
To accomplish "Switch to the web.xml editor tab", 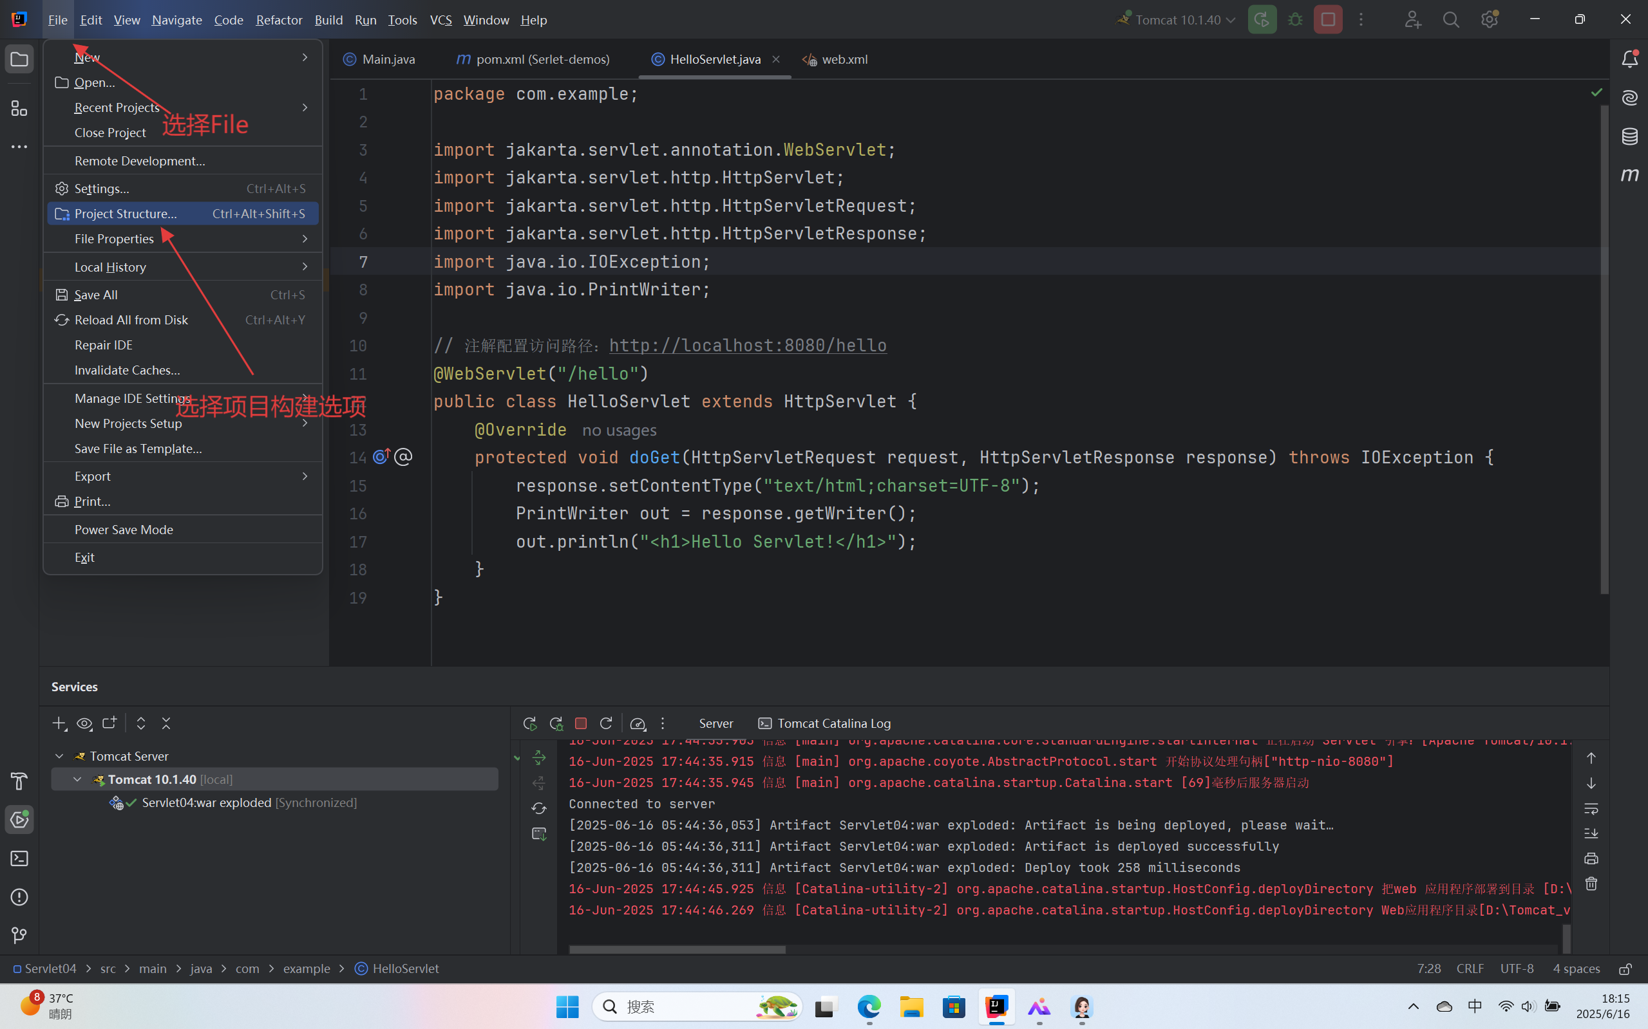I will point(844,59).
